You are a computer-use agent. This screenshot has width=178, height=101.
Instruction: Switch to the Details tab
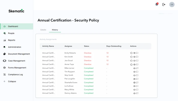tap(43, 30)
